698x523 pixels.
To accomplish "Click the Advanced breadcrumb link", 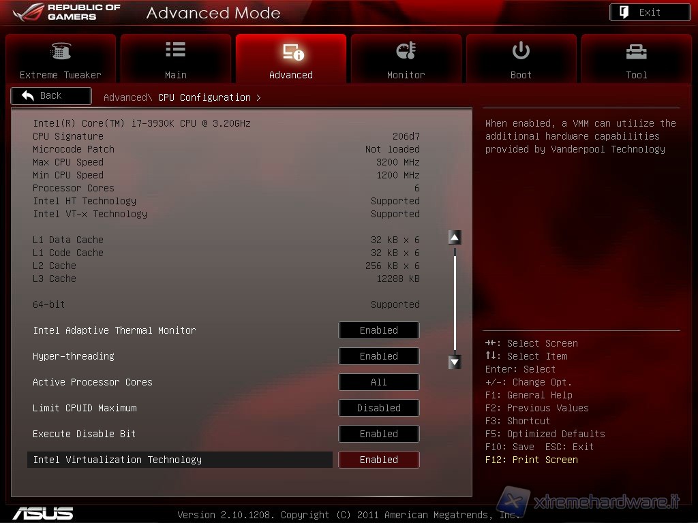I will (x=125, y=97).
